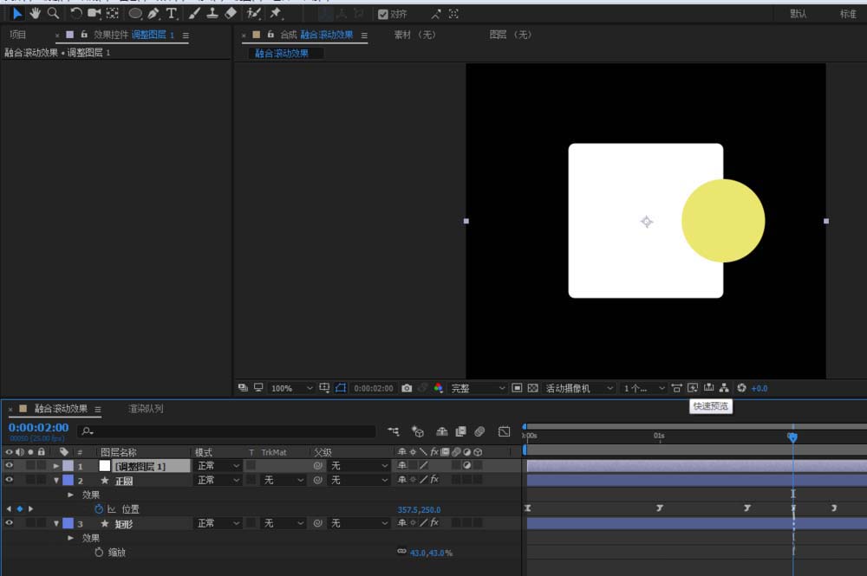The height and width of the screenshot is (576, 867).
Task: Hide the 矩形 layer with eye icon
Action: (10, 523)
